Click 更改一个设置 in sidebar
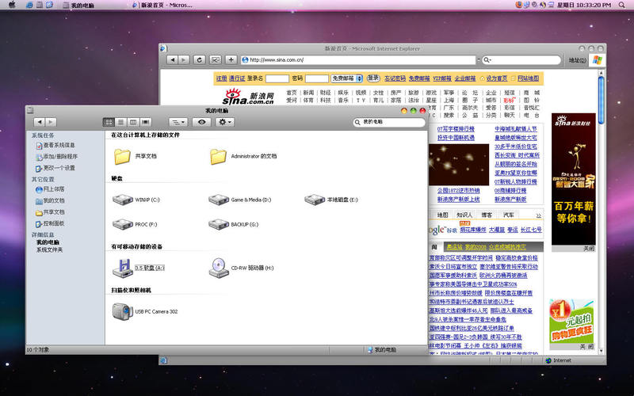 tap(55, 168)
